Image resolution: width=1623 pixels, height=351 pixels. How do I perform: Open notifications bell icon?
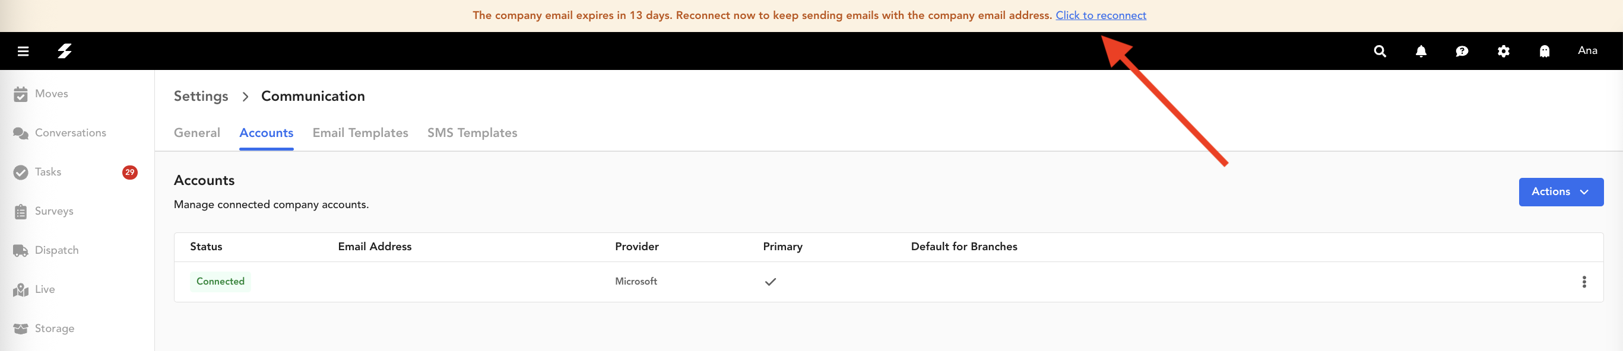point(1421,51)
